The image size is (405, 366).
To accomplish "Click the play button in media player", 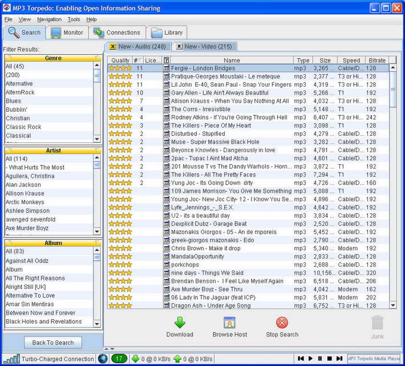I will click(310, 359).
